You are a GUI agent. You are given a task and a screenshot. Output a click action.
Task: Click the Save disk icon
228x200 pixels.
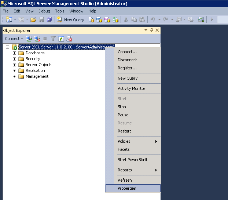[x=41, y=19]
